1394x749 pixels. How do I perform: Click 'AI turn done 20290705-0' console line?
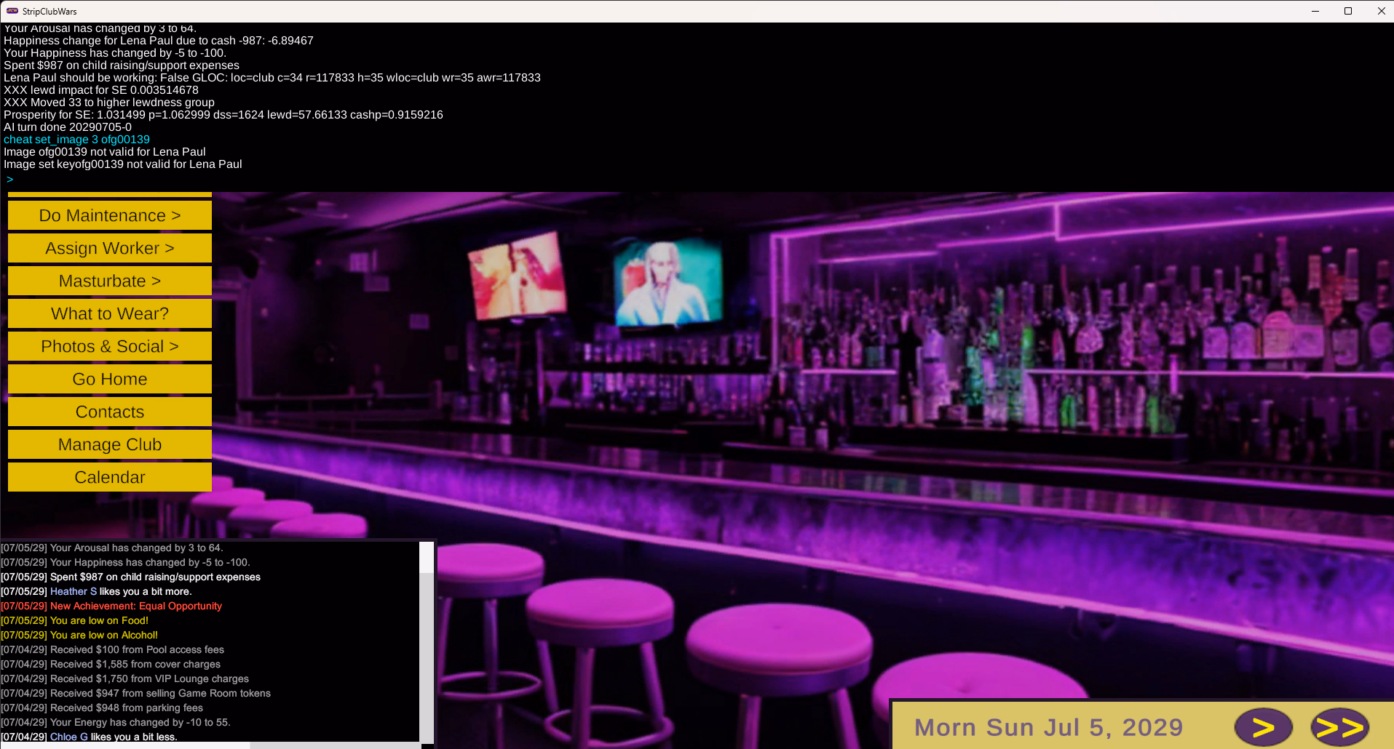pyautogui.click(x=68, y=127)
